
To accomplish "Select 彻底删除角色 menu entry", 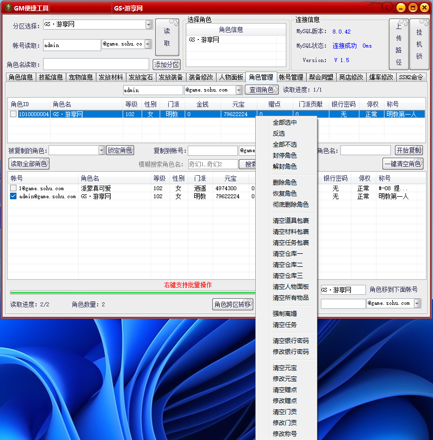I will pos(290,205).
